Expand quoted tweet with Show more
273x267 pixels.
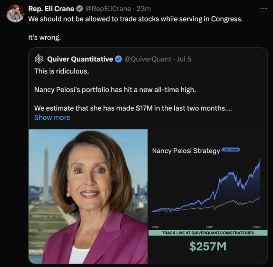[52, 118]
